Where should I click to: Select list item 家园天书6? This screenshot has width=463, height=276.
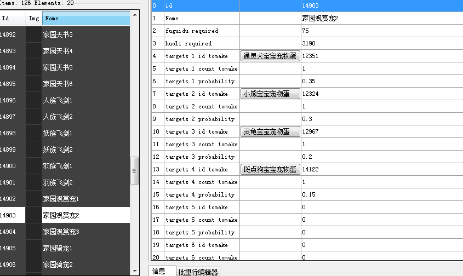tap(86, 84)
